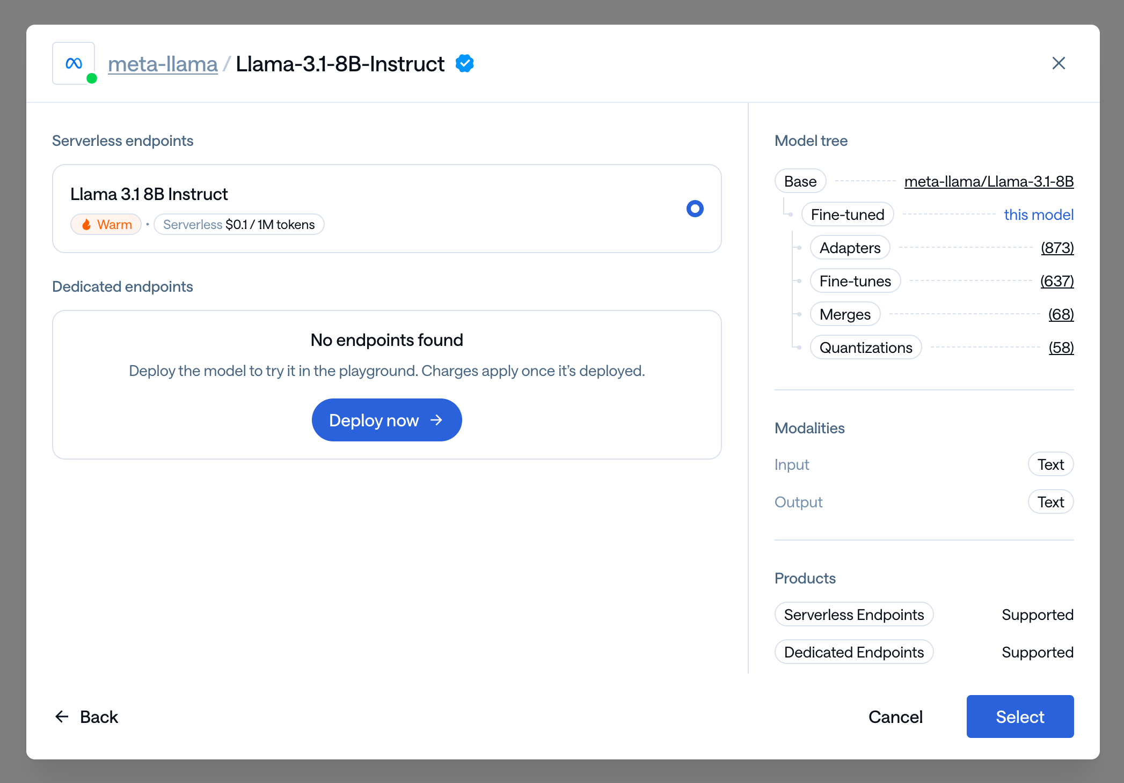The width and height of the screenshot is (1124, 783).
Task: Open the Fine-tunes list via the 637 link
Action: click(1056, 281)
